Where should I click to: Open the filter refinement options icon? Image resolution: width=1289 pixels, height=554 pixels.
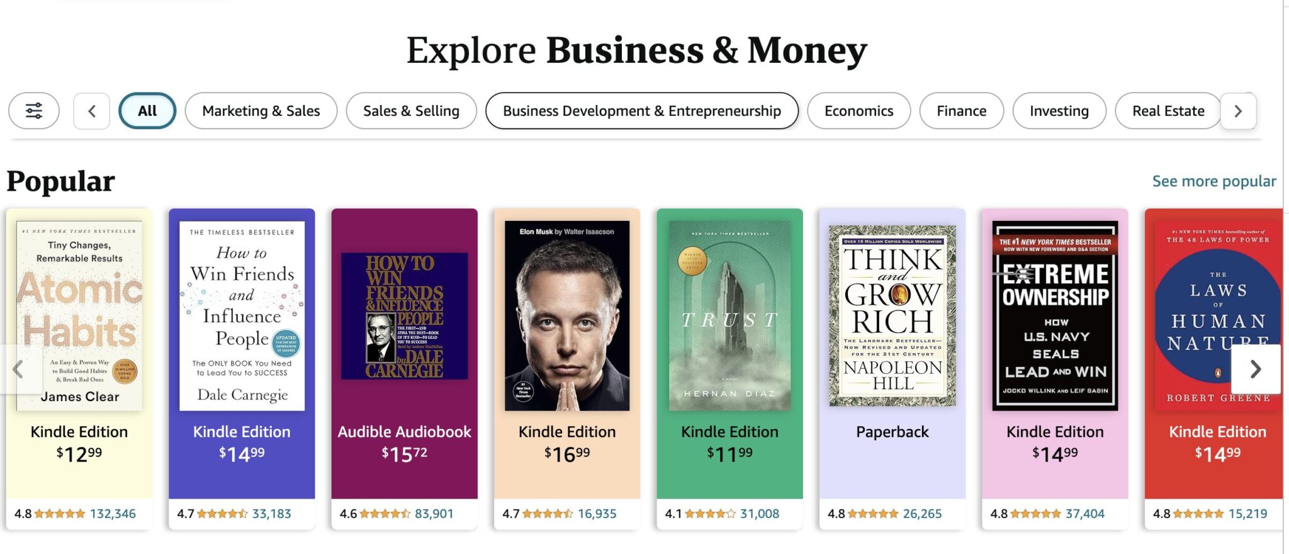coord(34,111)
